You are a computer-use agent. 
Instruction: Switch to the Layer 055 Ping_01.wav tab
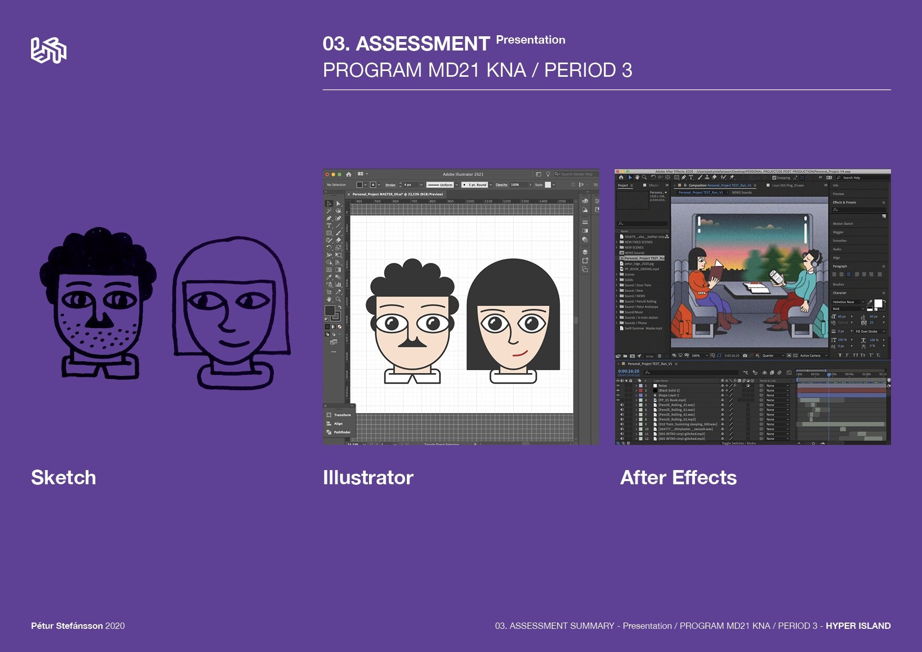pos(788,185)
